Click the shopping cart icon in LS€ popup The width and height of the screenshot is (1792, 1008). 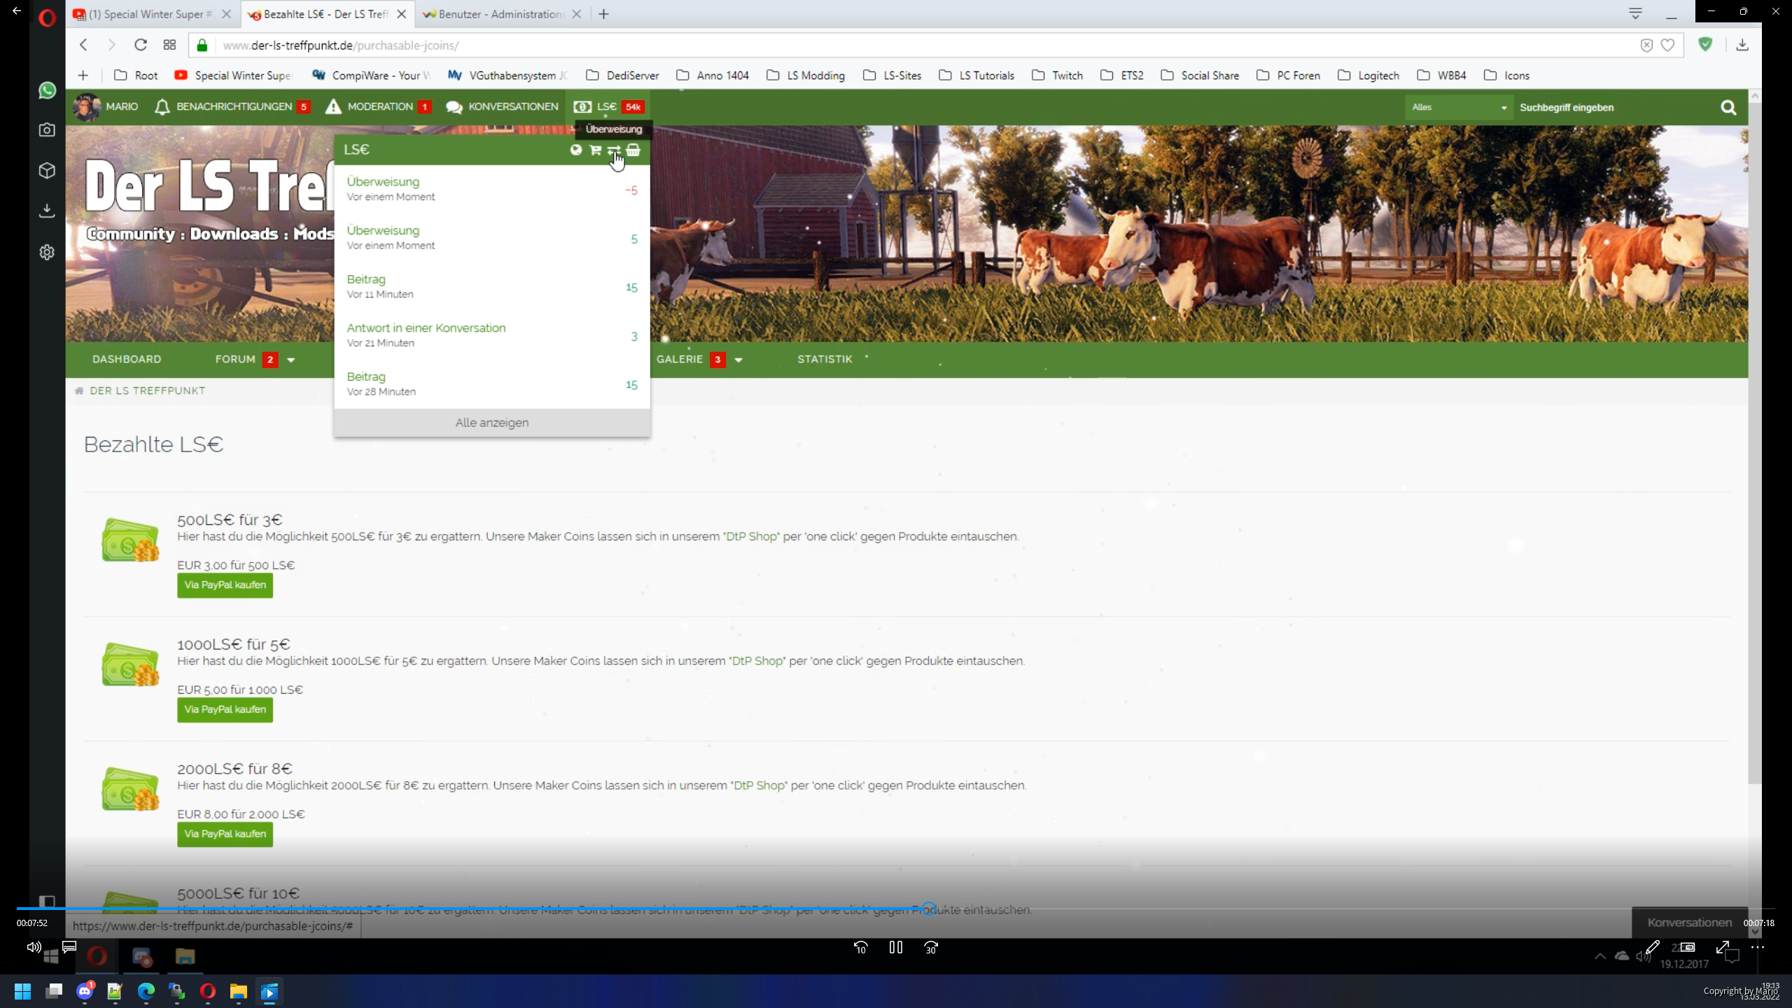tap(595, 150)
